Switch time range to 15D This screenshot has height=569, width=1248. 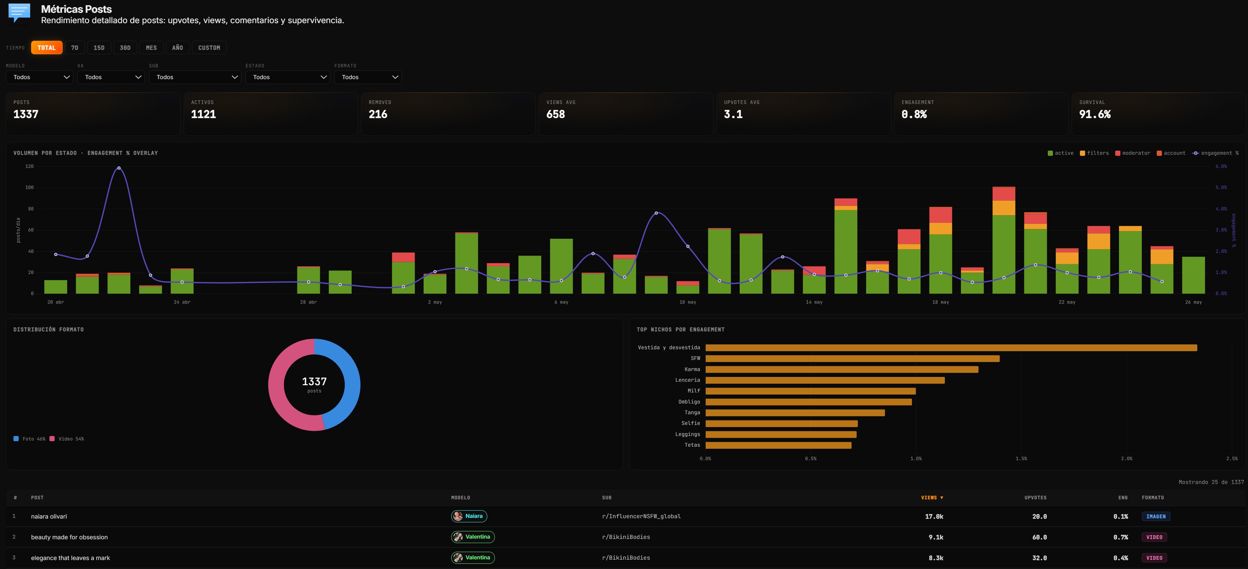(99, 47)
